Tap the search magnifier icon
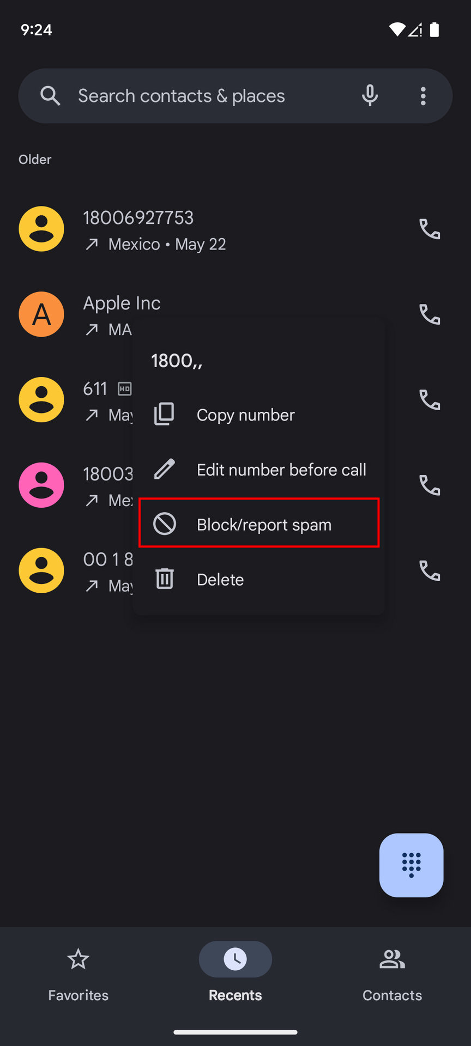Viewport: 471px width, 1046px height. [50, 96]
